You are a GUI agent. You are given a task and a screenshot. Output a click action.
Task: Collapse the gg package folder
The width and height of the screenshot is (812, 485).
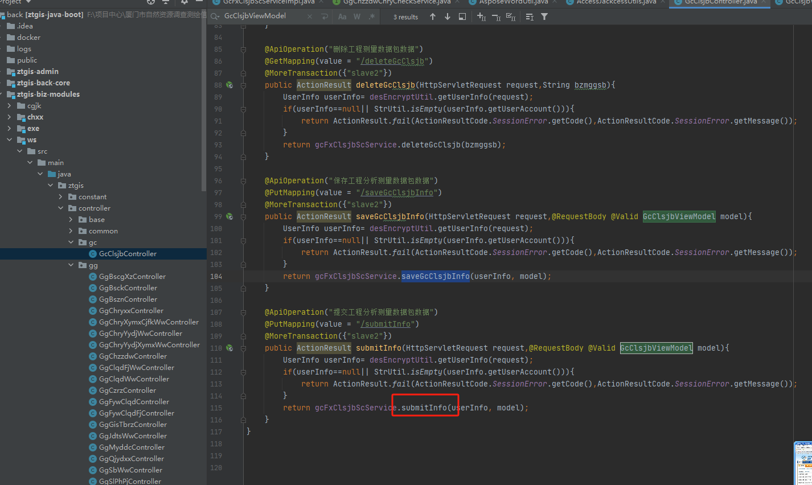coord(71,265)
